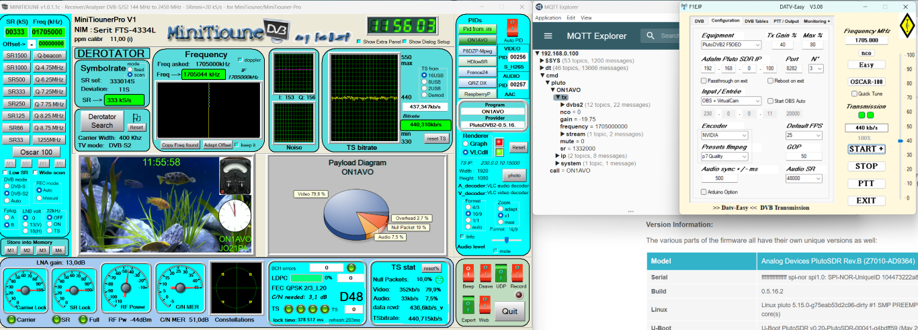
Task: Toggle the red Beep rocker switch
Action: pos(468,272)
